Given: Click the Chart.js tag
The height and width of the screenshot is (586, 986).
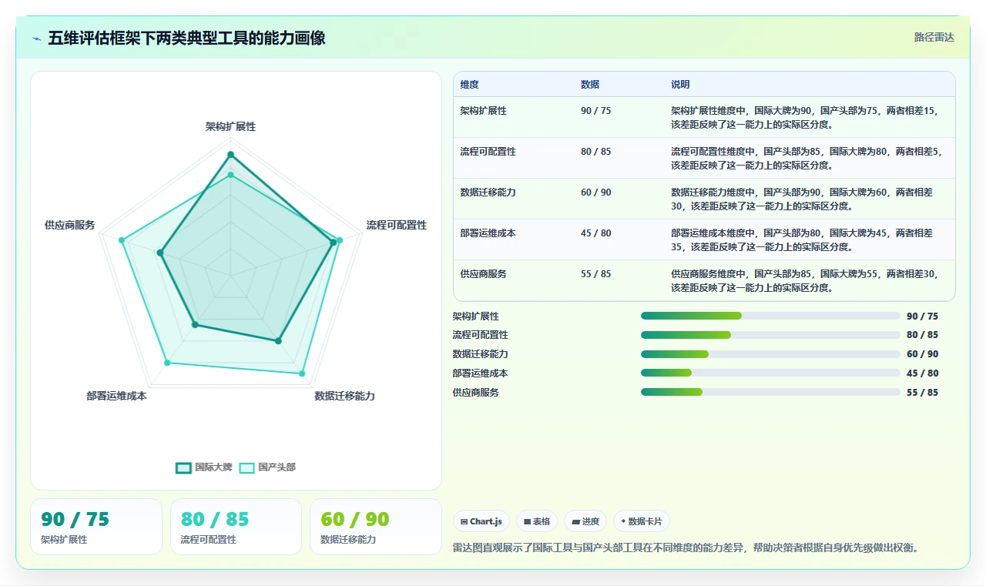Looking at the screenshot, I should [481, 521].
